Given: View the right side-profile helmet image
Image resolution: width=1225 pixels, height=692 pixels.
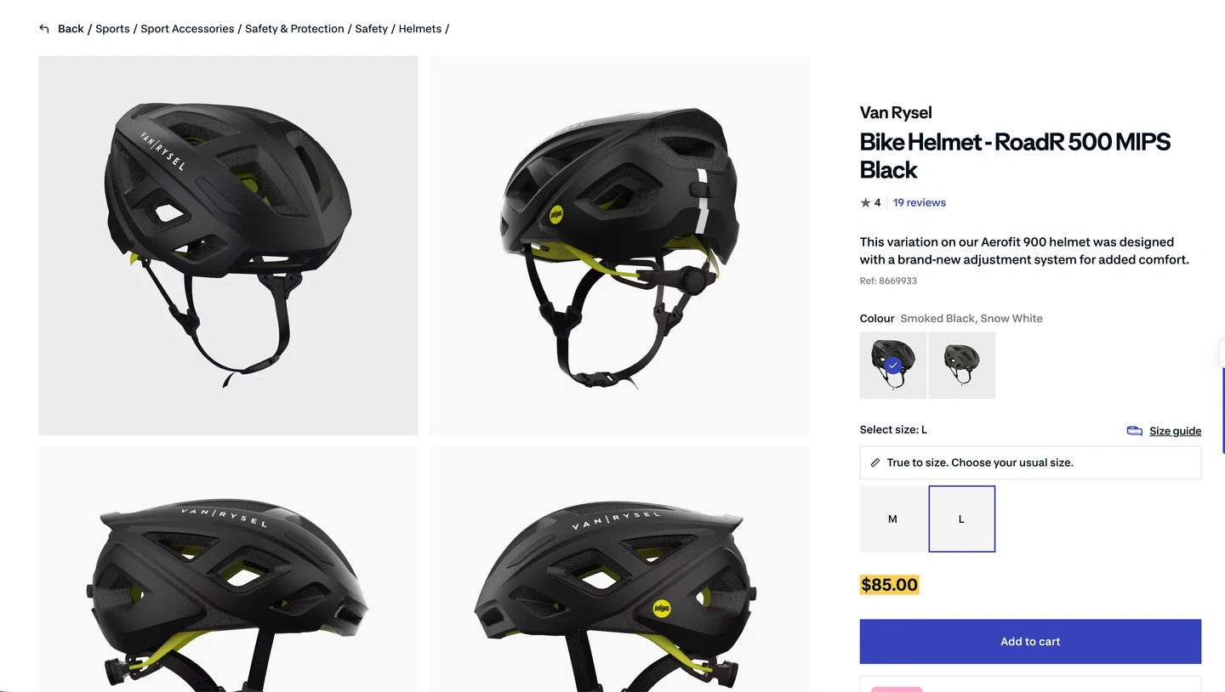Looking at the screenshot, I should [619, 570].
